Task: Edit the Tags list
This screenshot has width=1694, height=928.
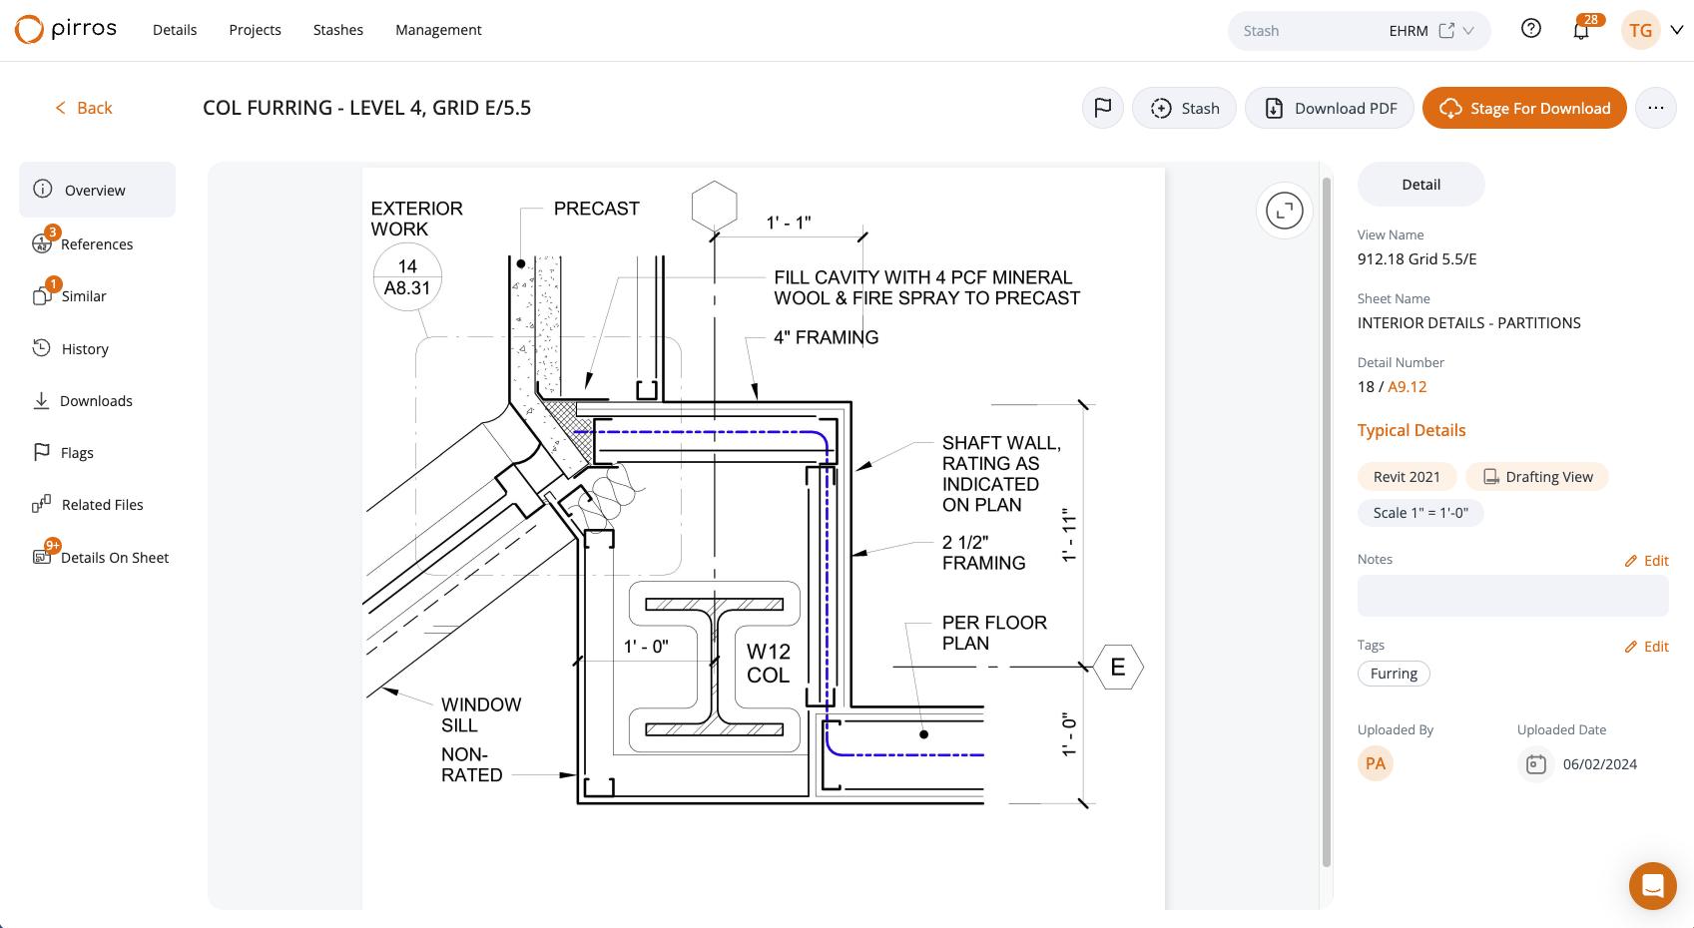Action: 1646,646
